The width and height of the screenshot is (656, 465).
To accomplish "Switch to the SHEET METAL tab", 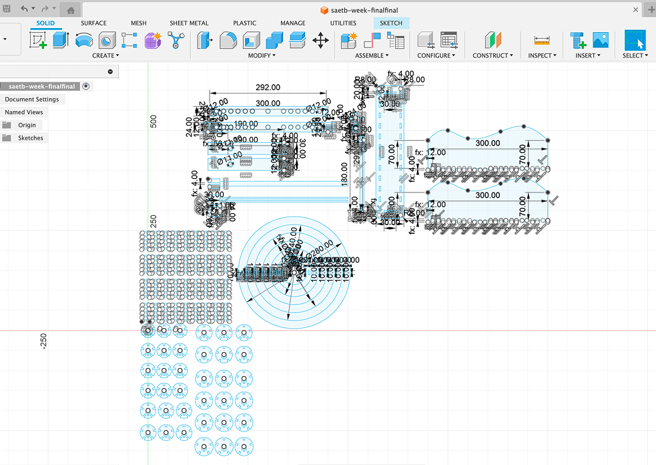I will click(189, 23).
